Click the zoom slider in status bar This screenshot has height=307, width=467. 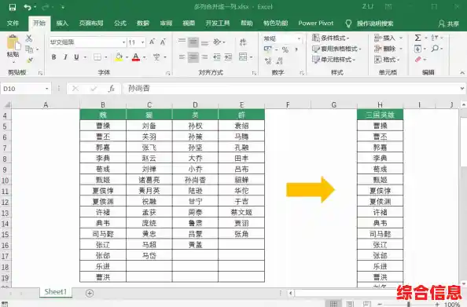pyautogui.click(x=410, y=304)
